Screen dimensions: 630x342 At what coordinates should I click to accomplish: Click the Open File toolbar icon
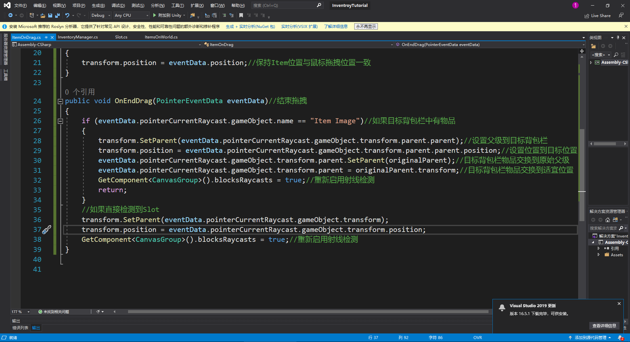[43, 15]
